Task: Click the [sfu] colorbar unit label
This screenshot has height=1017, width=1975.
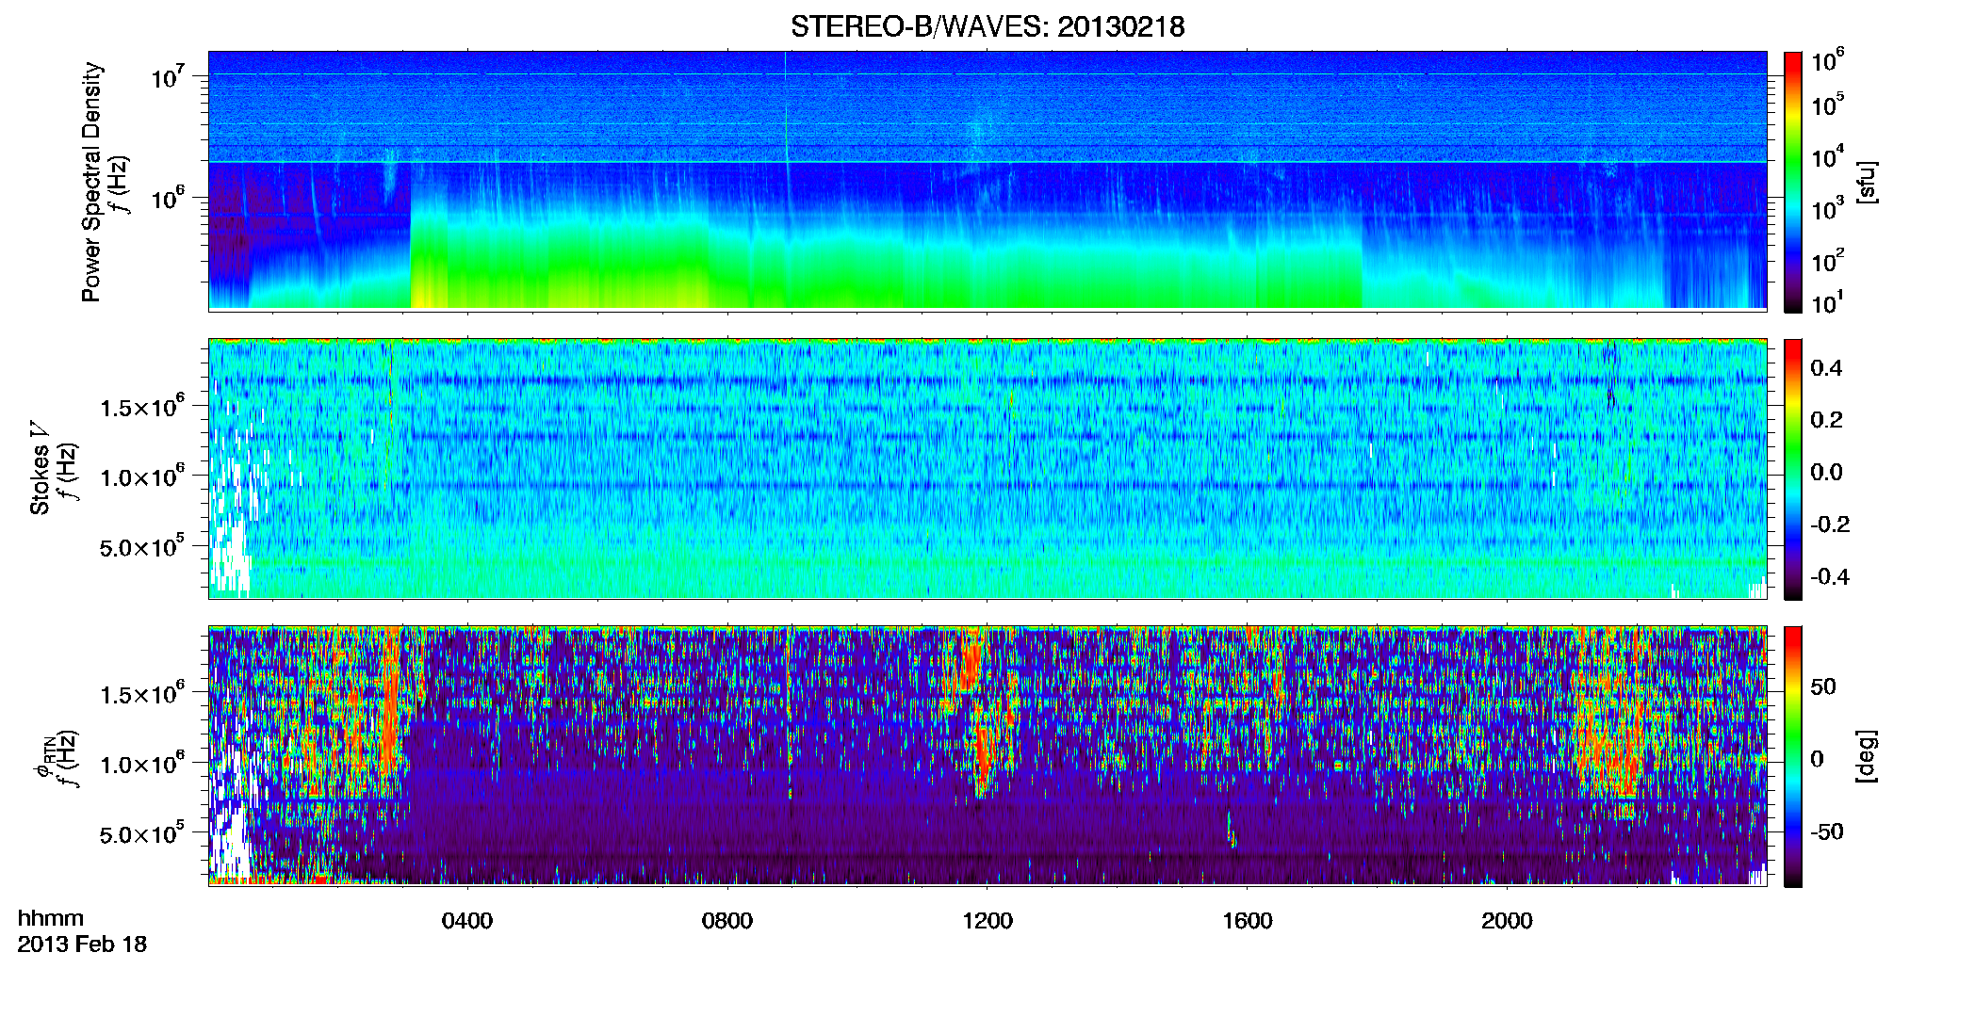Action: (x=1865, y=182)
